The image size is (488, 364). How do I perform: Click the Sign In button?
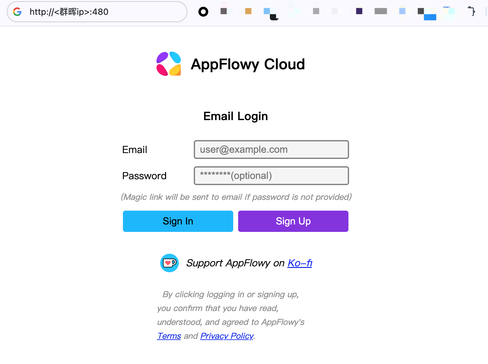[x=178, y=221]
